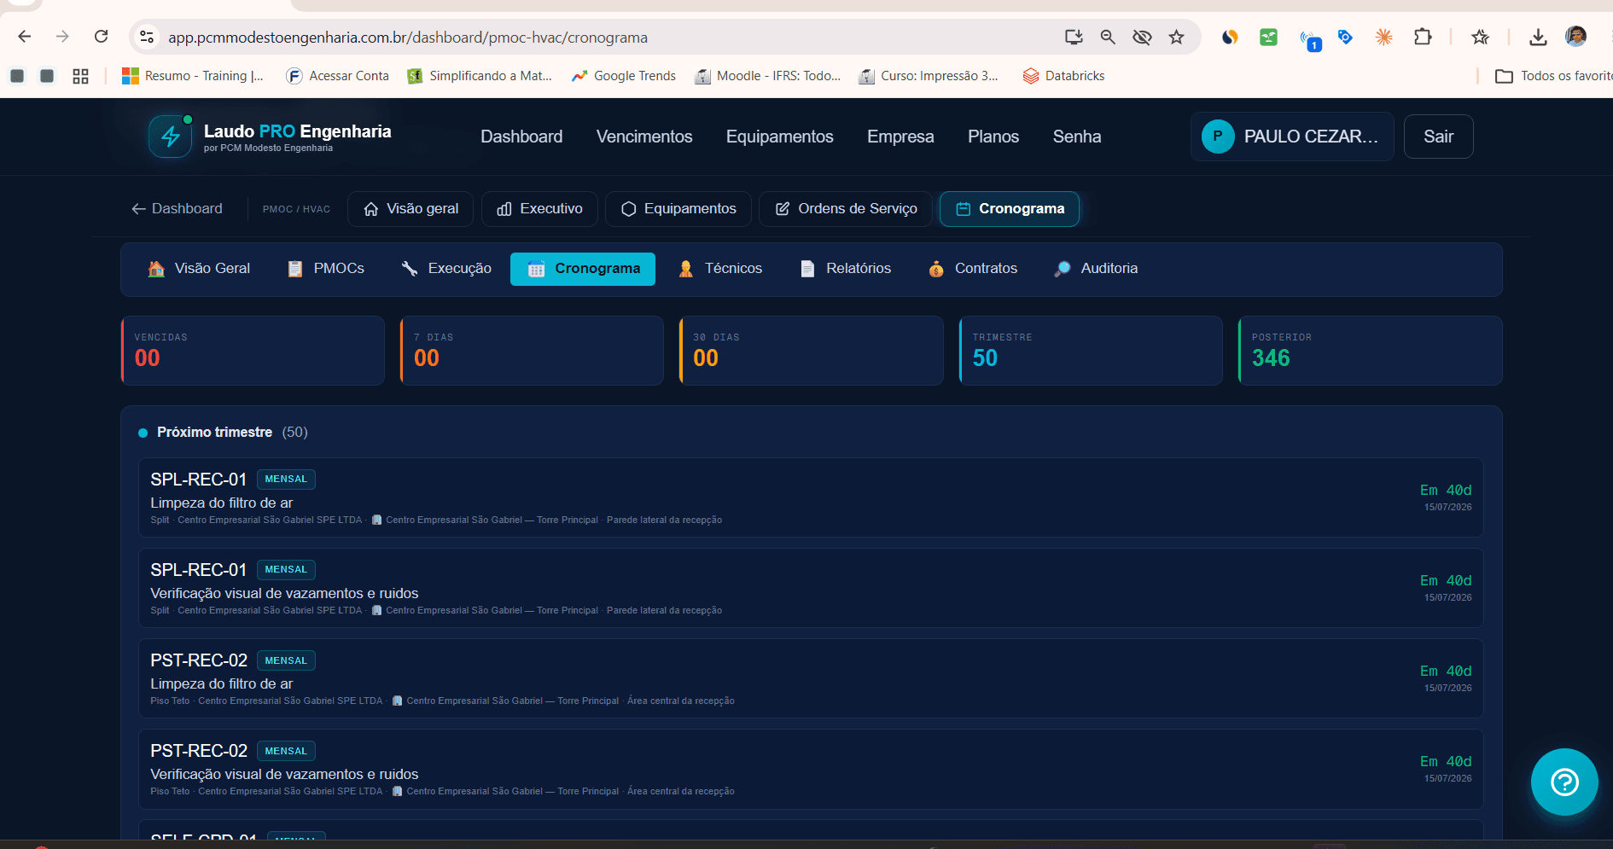Open browser downloads icon
Image resolution: width=1613 pixels, height=849 pixels.
tap(1538, 37)
